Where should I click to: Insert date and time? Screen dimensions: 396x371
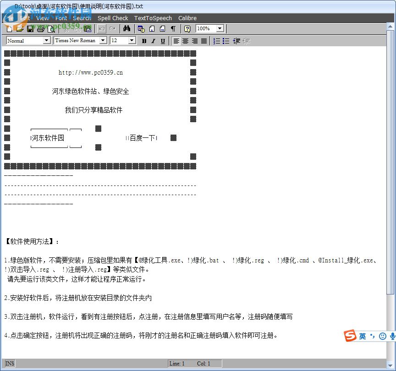point(141,29)
